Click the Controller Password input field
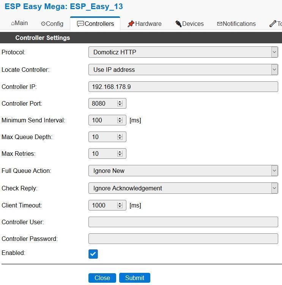Screen dimensions: 282x285 tap(183, 239)
